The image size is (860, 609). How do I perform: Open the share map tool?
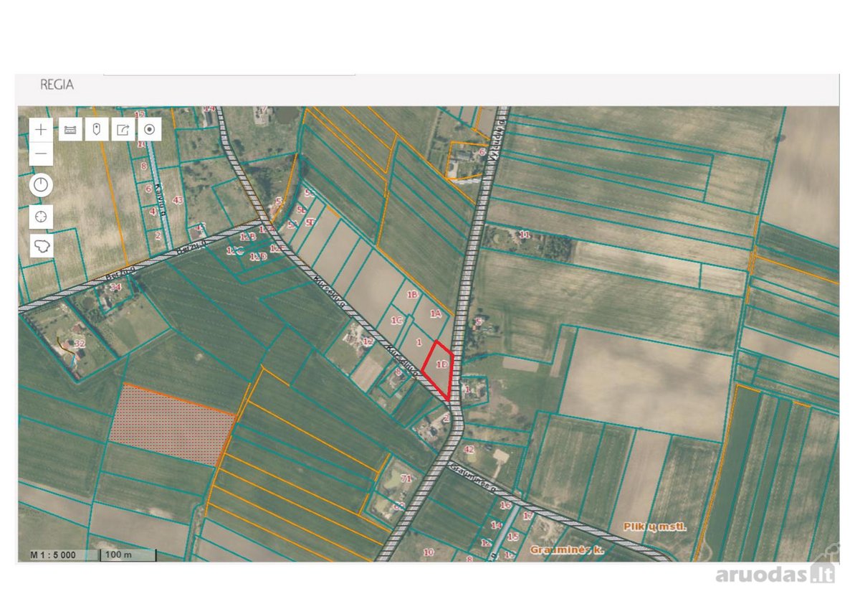123,130
